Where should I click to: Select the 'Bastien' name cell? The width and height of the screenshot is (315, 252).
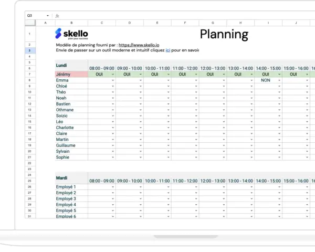pos(71,104)
